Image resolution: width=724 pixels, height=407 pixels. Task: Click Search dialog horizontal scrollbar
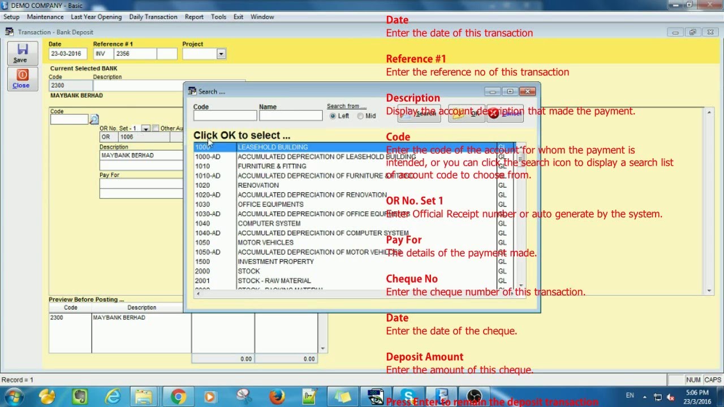point(355,293)
